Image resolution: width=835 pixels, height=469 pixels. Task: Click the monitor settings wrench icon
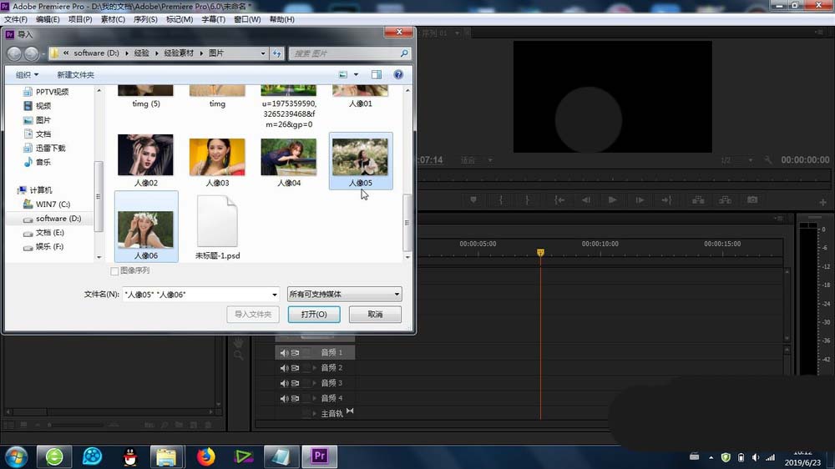click(768, 160)
